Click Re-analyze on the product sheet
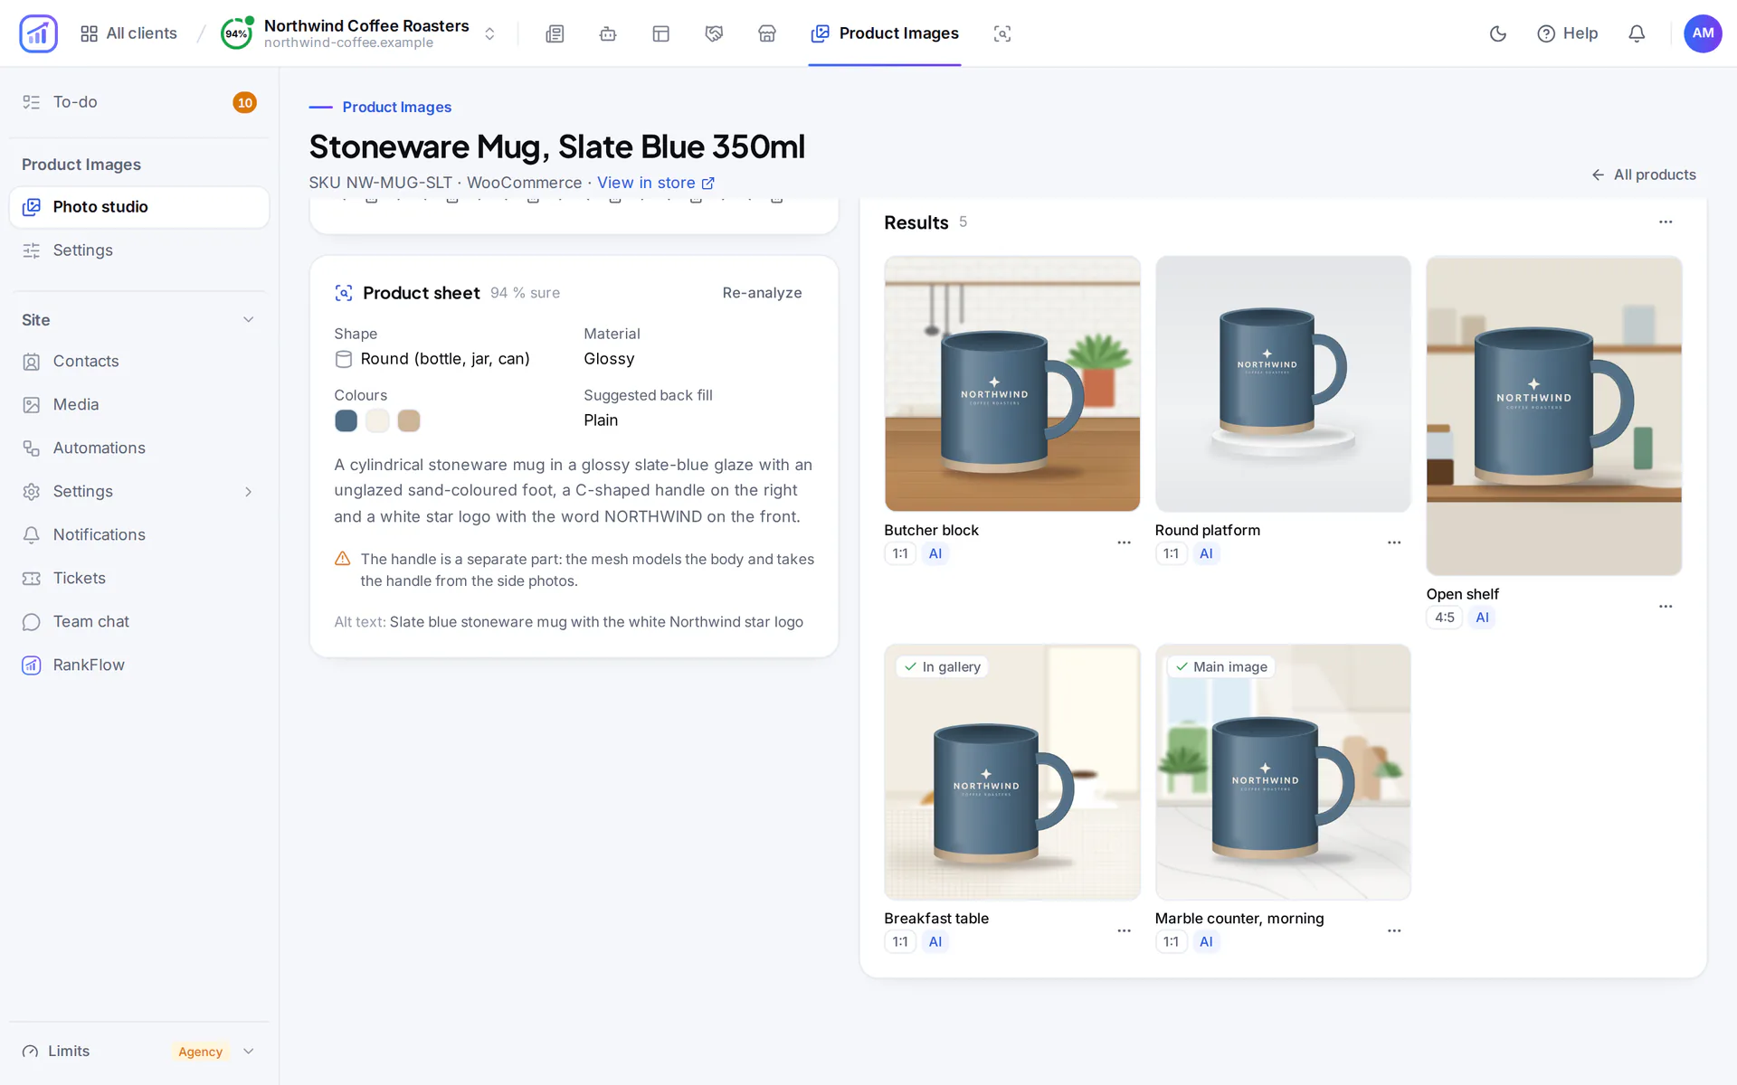The image size is (1737, 1085). [x=762, y=293]
